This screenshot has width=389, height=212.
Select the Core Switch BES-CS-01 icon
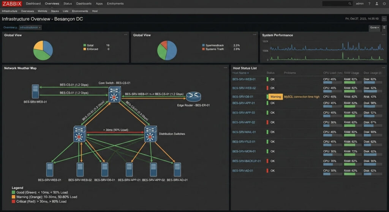coord(115,94)
